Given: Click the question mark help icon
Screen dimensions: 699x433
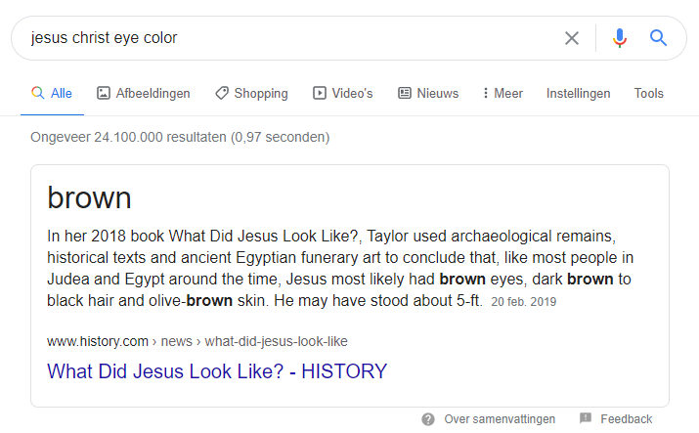Looking at the screenshot, I should pyautogui.click(x=428, y=419).
